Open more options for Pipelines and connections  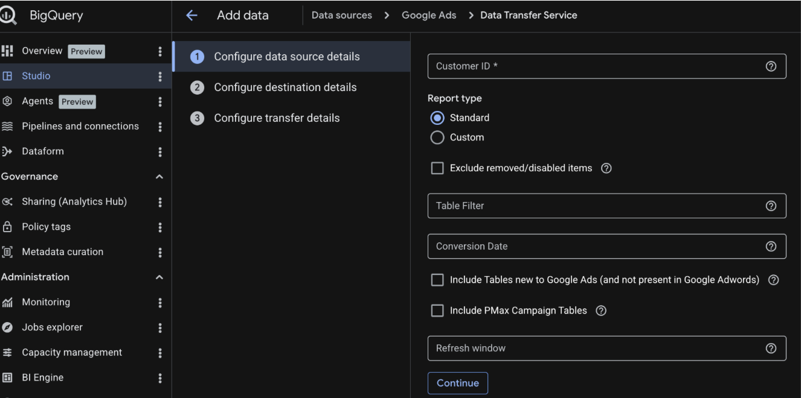pyautogui.click(x=160, y=127)
